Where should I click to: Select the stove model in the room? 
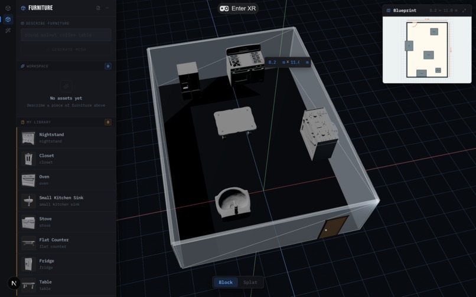click(x=245, y=65)
